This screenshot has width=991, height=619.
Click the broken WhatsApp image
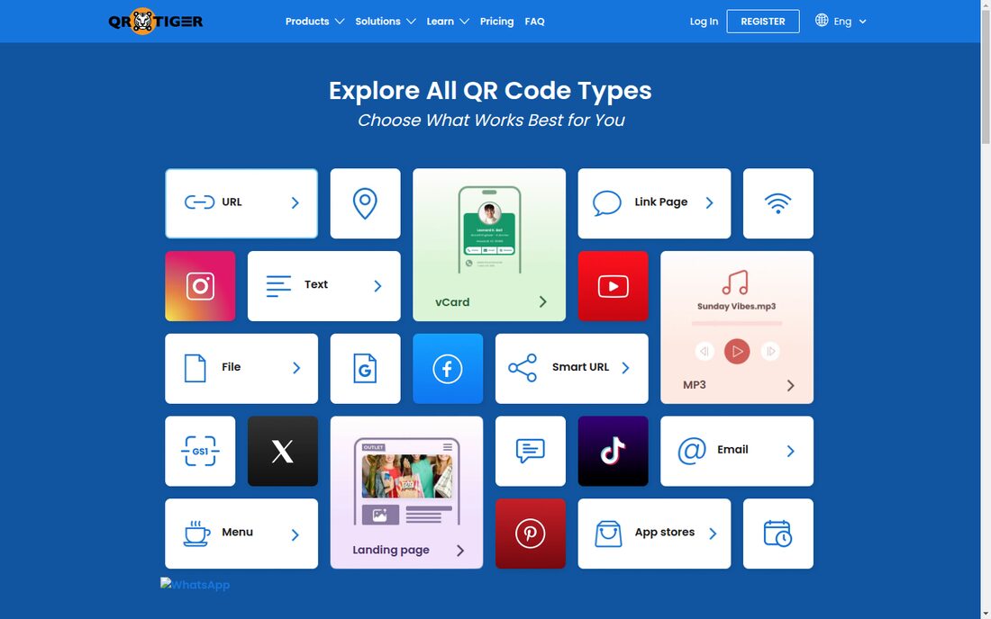click(195, 584)
